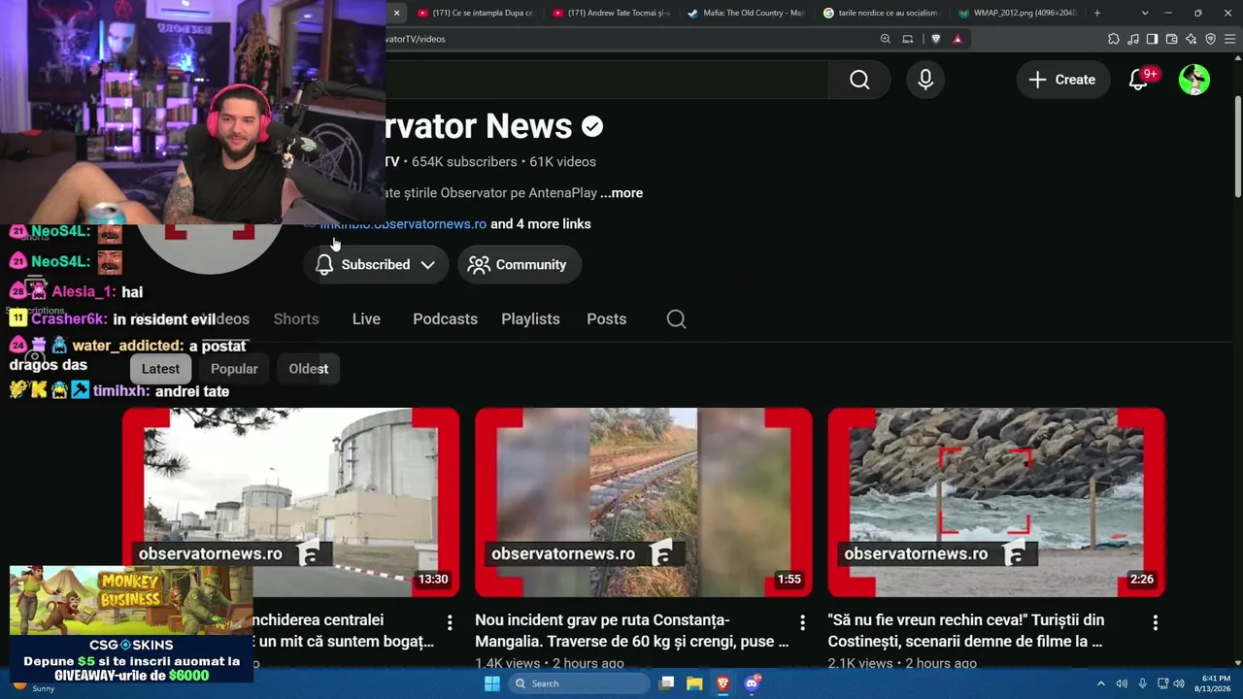The width and height of the screenshot is (1243, 699).
Task: Close the current browser tab
Action: click(396, 13)
